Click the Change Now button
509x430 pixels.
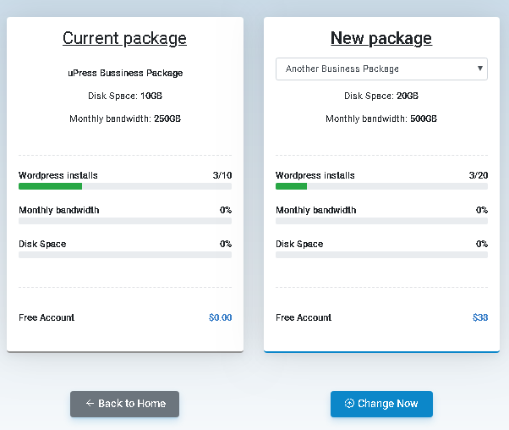(x=381, y=404)
